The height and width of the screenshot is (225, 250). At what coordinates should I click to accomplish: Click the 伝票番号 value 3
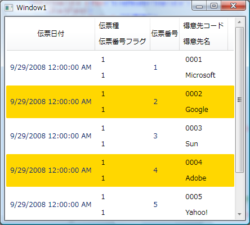pos(155,136)
